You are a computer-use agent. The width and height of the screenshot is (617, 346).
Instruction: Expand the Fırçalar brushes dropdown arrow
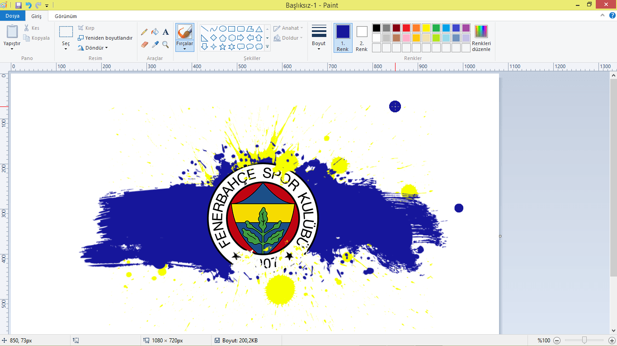(184, 49)
